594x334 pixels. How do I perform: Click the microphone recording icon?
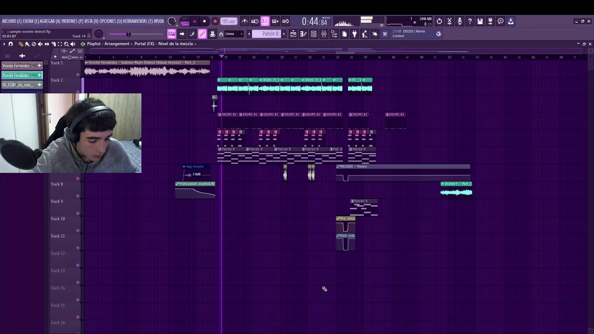click(x=459, y=21)
